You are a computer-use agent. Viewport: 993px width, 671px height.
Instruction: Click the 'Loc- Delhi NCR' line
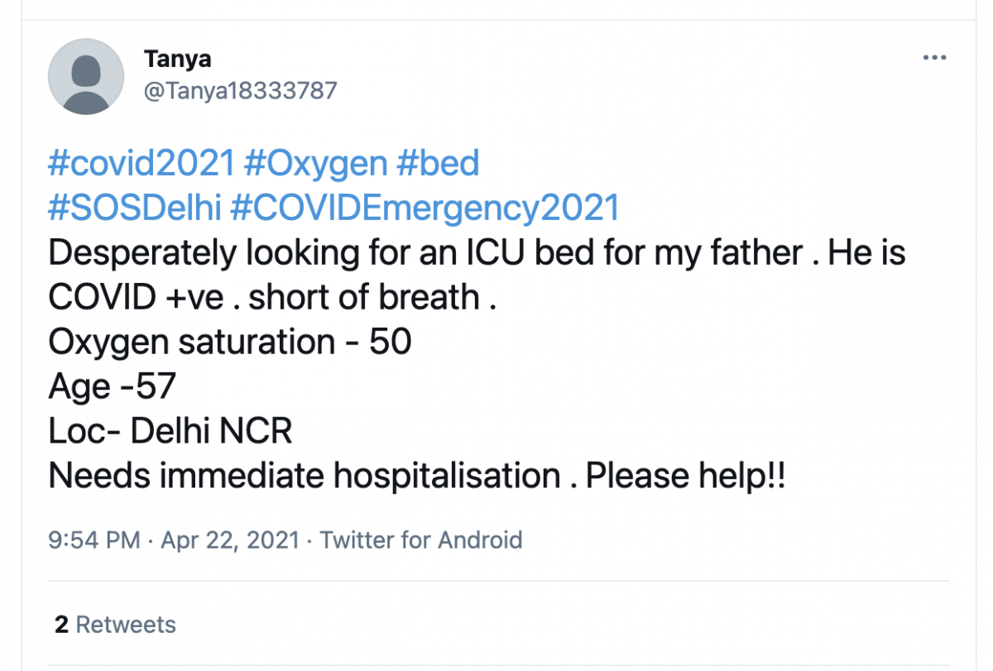[170, 431]
